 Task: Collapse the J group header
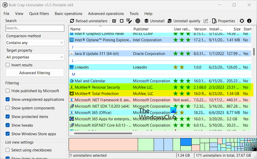pos(72,47)
